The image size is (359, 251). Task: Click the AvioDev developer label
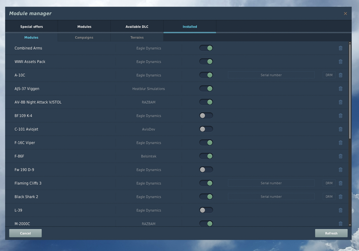pos(149,129)
